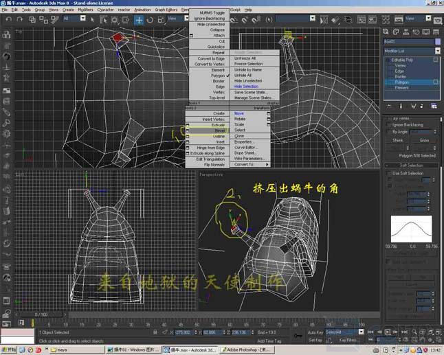Collapse the Editable Poly stack entry

pos(387,60)
